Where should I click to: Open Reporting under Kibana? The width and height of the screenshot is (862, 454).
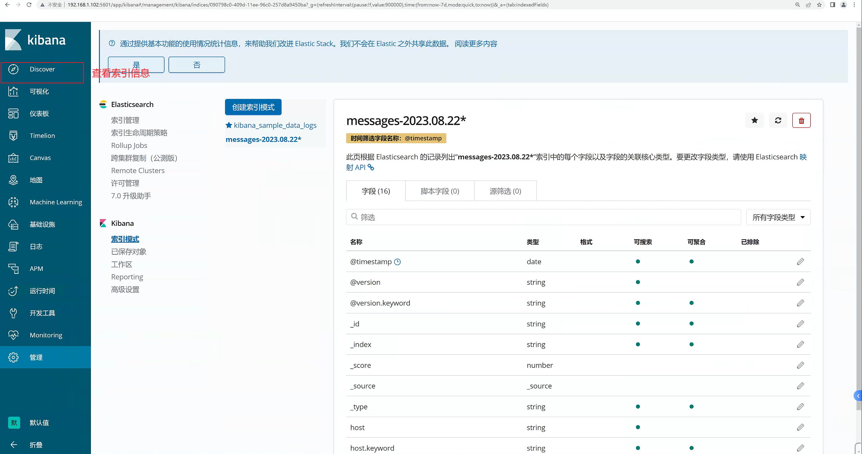click(x=127, y=277)
